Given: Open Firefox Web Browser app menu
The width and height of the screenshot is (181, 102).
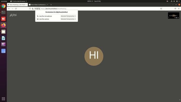Looking at the screenshot, I should (x=18, y=1).
